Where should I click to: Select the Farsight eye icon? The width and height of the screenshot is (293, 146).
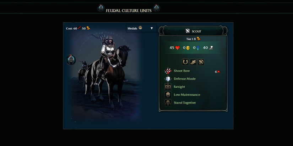[x=168, y=87]
